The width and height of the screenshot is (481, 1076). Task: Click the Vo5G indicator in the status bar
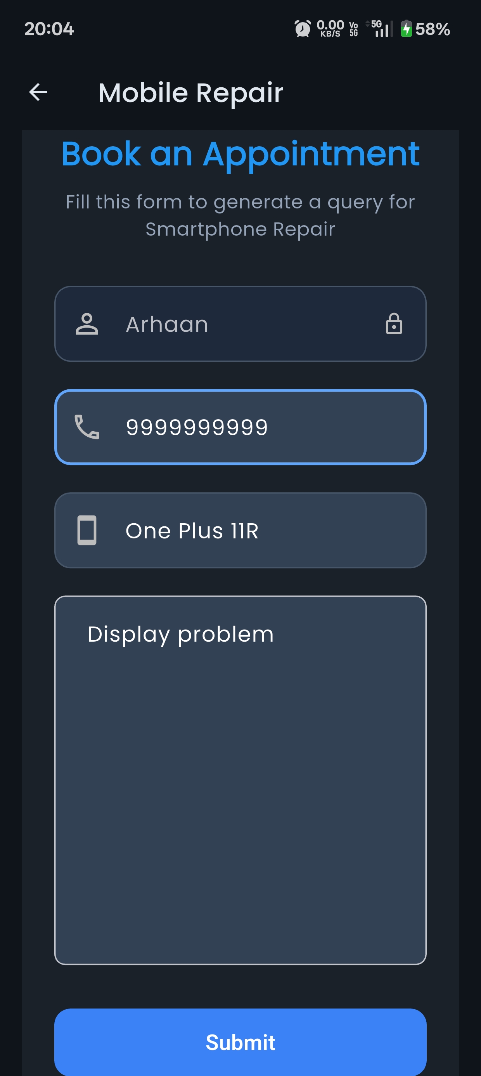(353, 28)
